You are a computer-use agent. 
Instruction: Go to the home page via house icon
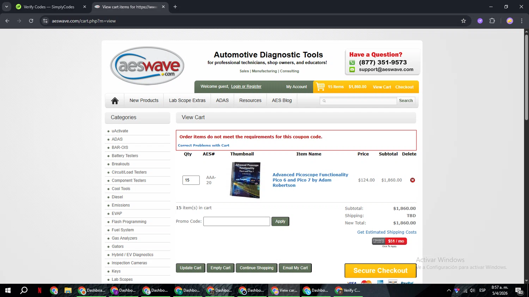coord(115,101)
